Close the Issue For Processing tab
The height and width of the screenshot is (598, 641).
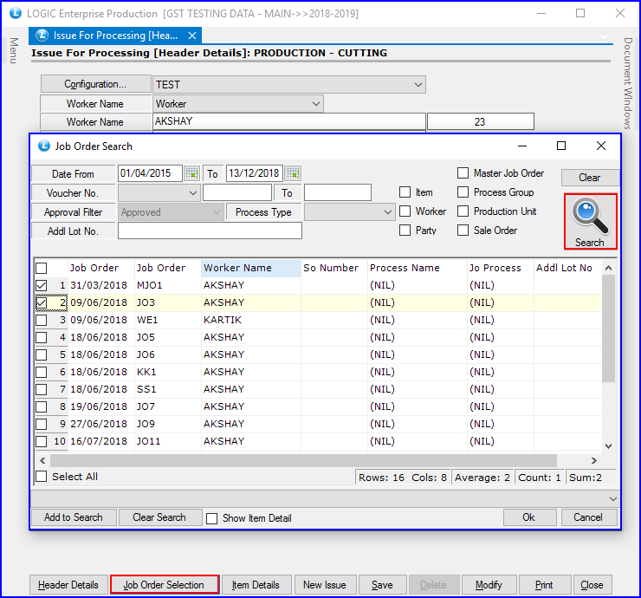(x=192, y=36)
